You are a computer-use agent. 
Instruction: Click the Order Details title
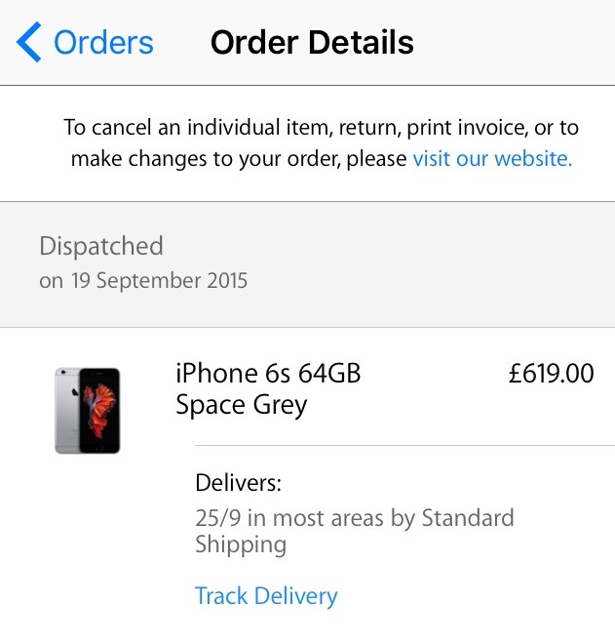tap(312, 42)
